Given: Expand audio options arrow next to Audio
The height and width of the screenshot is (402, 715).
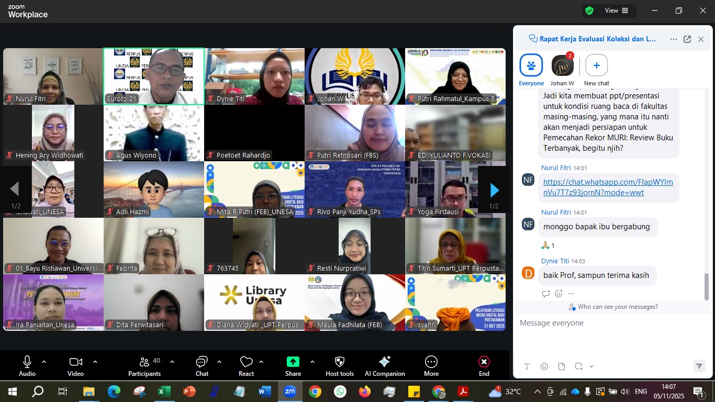Looking at the screenshot, I should (44, 362).
